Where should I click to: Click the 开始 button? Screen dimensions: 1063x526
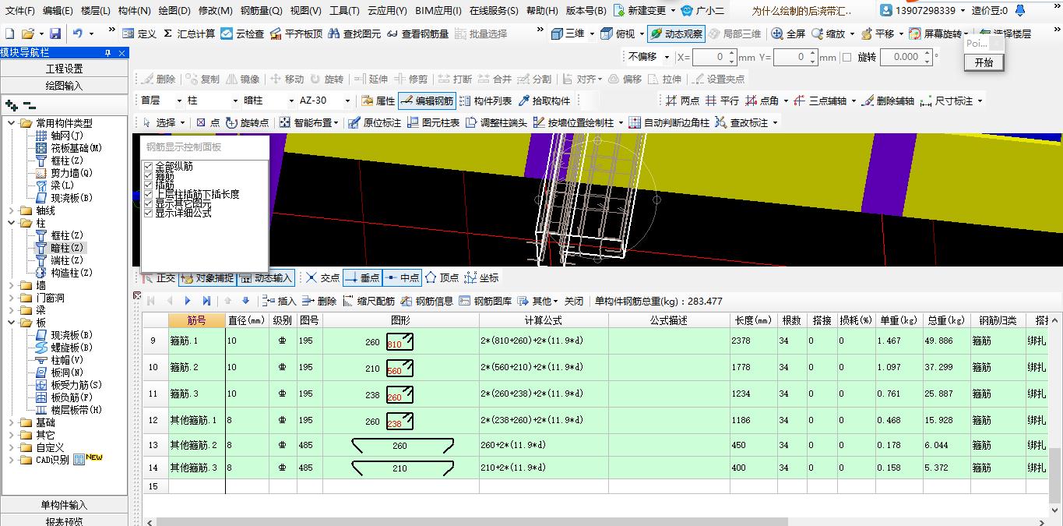tap(984, 62)
